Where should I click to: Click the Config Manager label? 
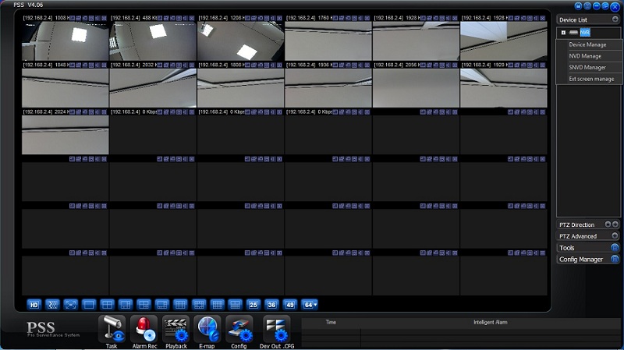click(x=581, y=260)
